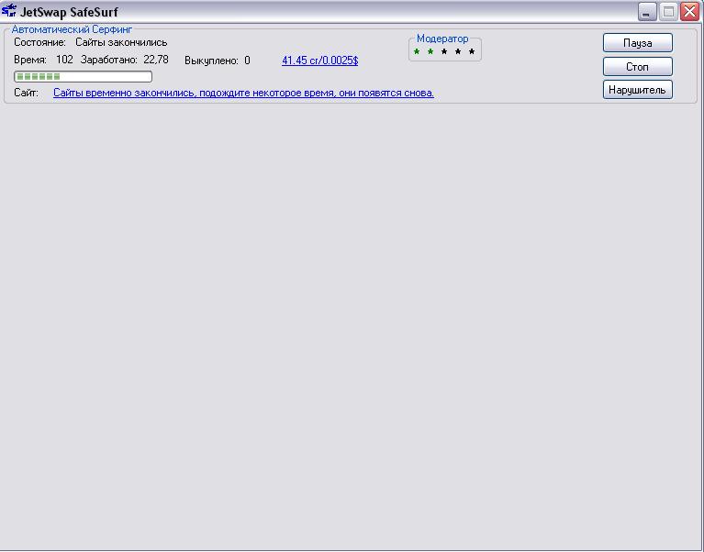The width and height of the screenshot is (704, 552).
Task: Click the Выкуплено value 0
Action: pyautogui.click(x=248, y=61)
